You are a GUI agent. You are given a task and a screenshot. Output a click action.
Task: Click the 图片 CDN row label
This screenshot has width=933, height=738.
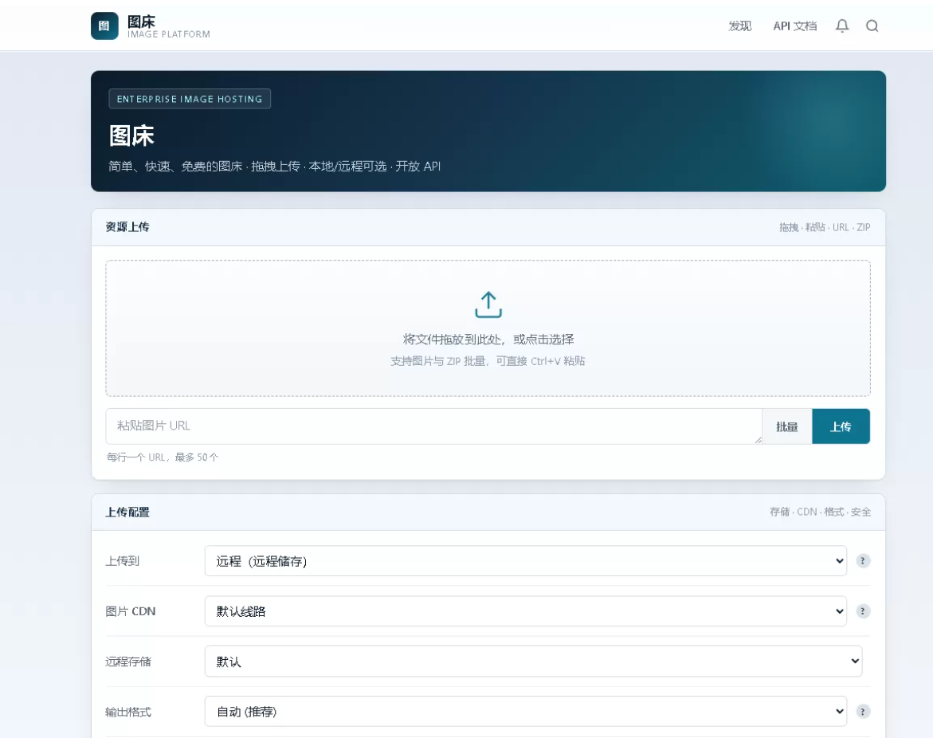(131, 611)
